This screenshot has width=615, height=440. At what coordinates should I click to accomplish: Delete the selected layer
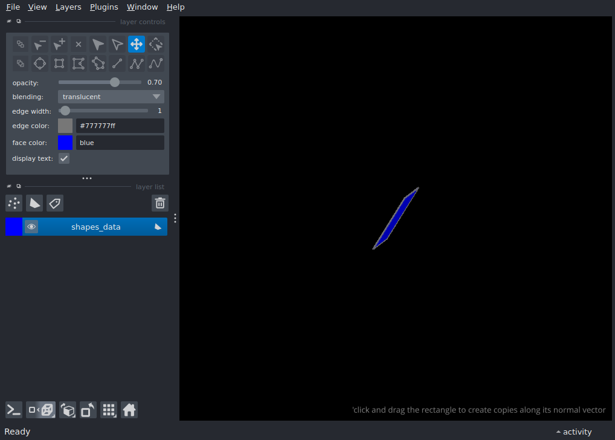pos(159,203)
